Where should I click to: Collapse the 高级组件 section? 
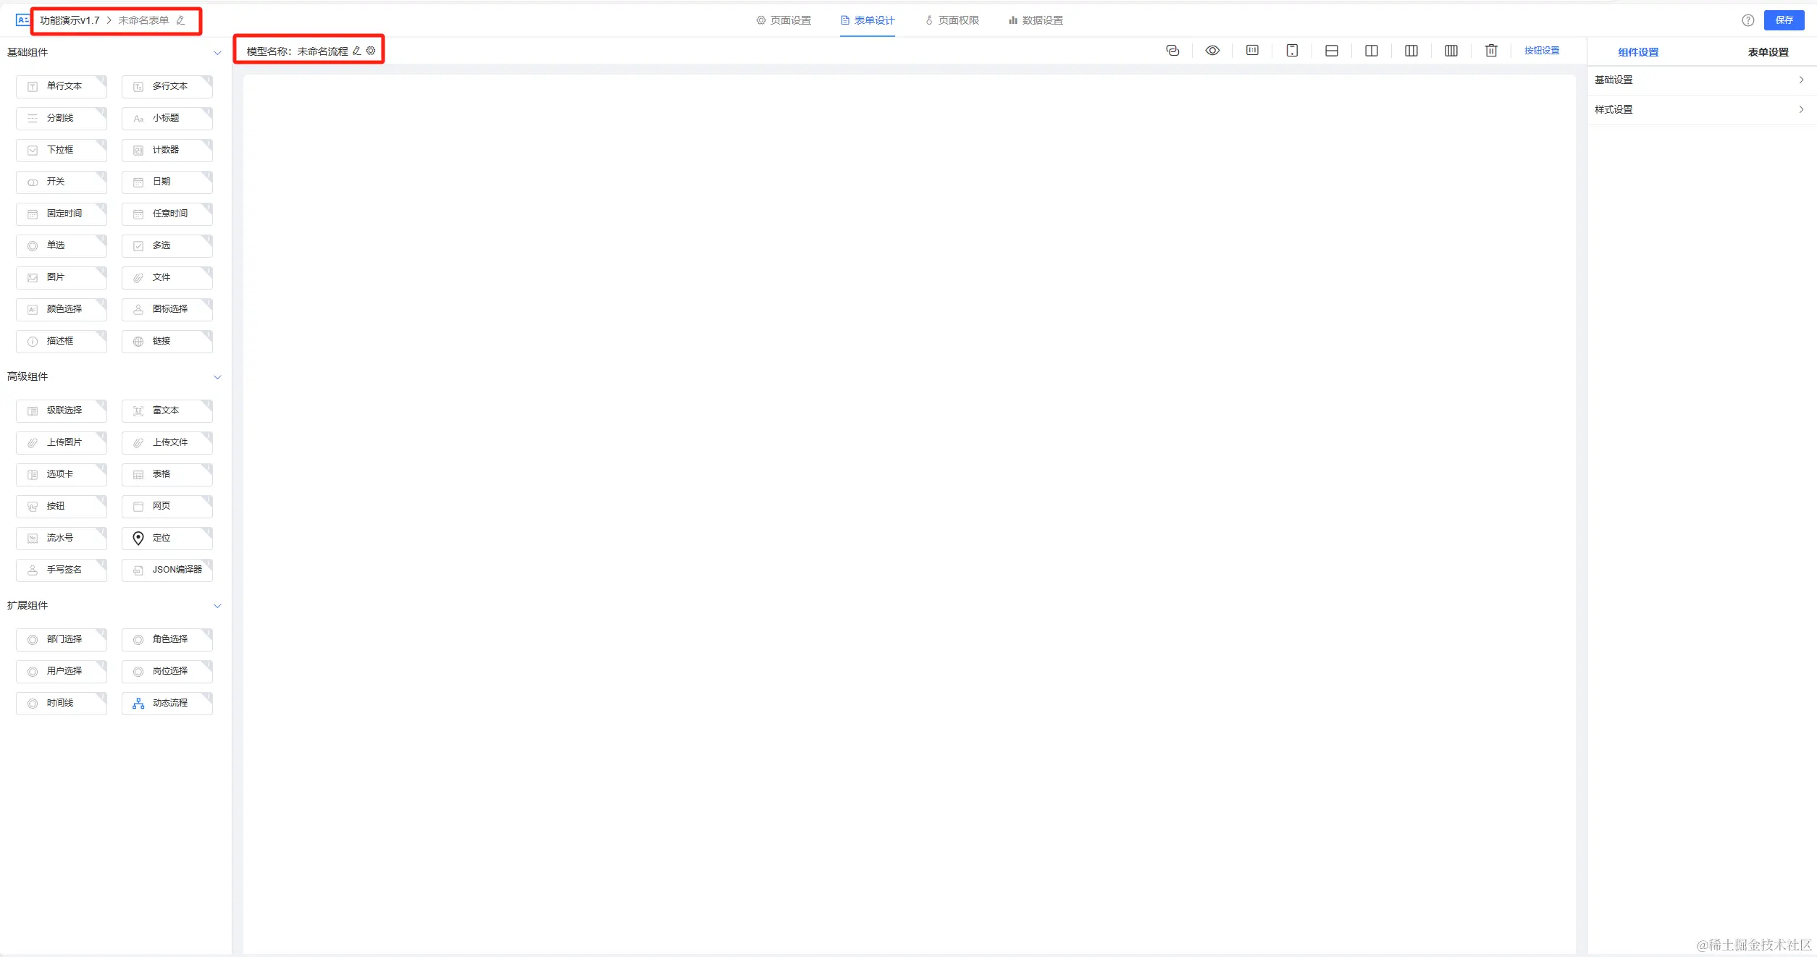coord(217,377)
